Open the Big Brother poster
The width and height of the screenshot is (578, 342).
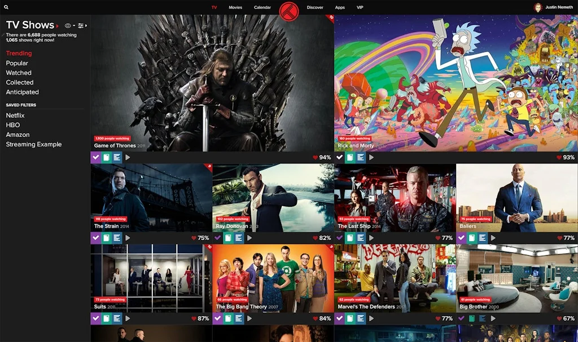click(517, 278)
